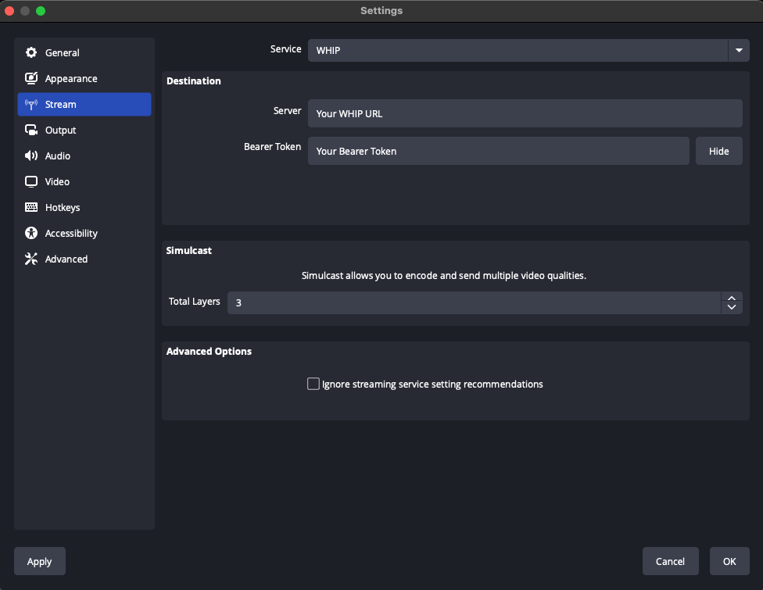Image resolution: width=763 pixels, height=590 pixels.
Task: Click the Advanced tools icon
Action: click(31, 259)
